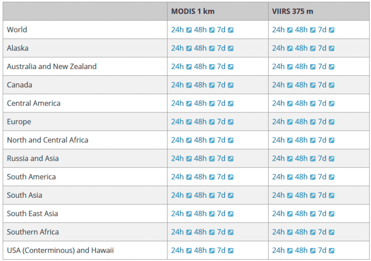Click external-link icon after Canada MODIS 48h

(212, 85)
